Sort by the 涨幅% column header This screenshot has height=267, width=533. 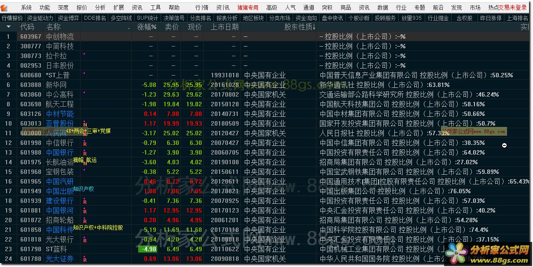147,27
